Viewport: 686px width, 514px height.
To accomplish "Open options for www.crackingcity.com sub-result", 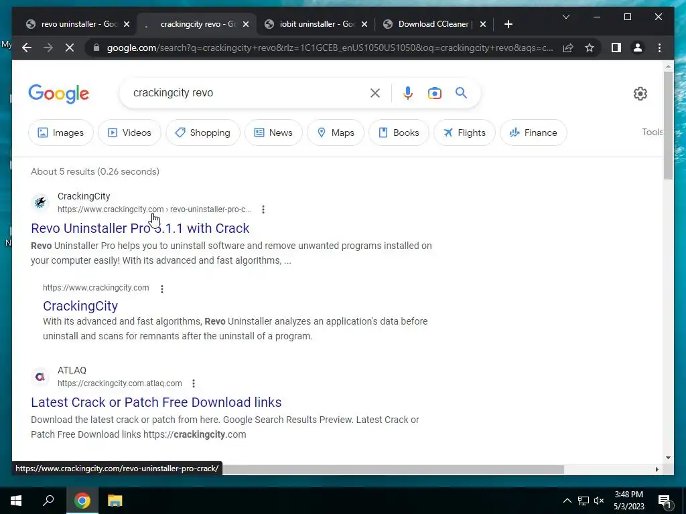I will pos(162,289).
